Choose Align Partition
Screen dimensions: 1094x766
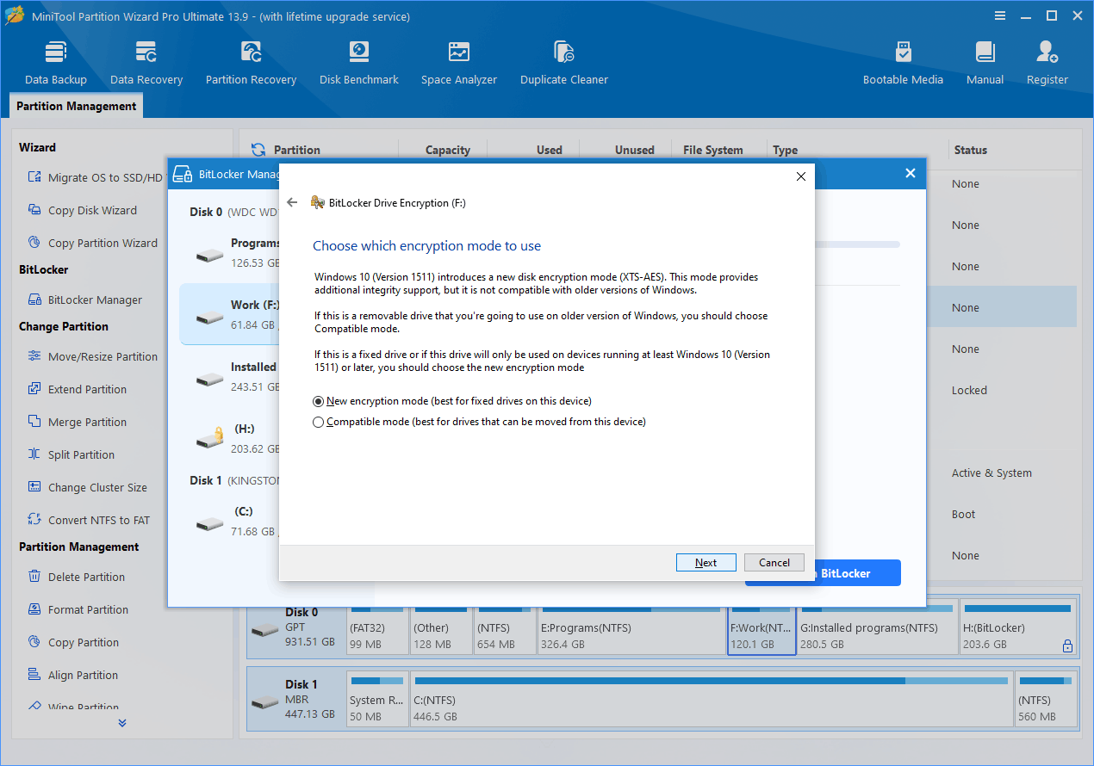(x=72, y=675)
